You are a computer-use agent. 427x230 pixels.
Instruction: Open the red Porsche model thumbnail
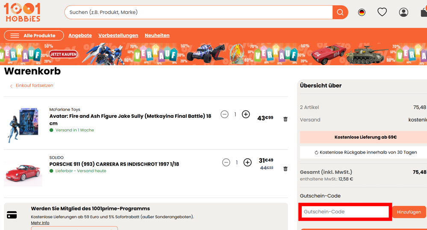[x=23, y=173]
